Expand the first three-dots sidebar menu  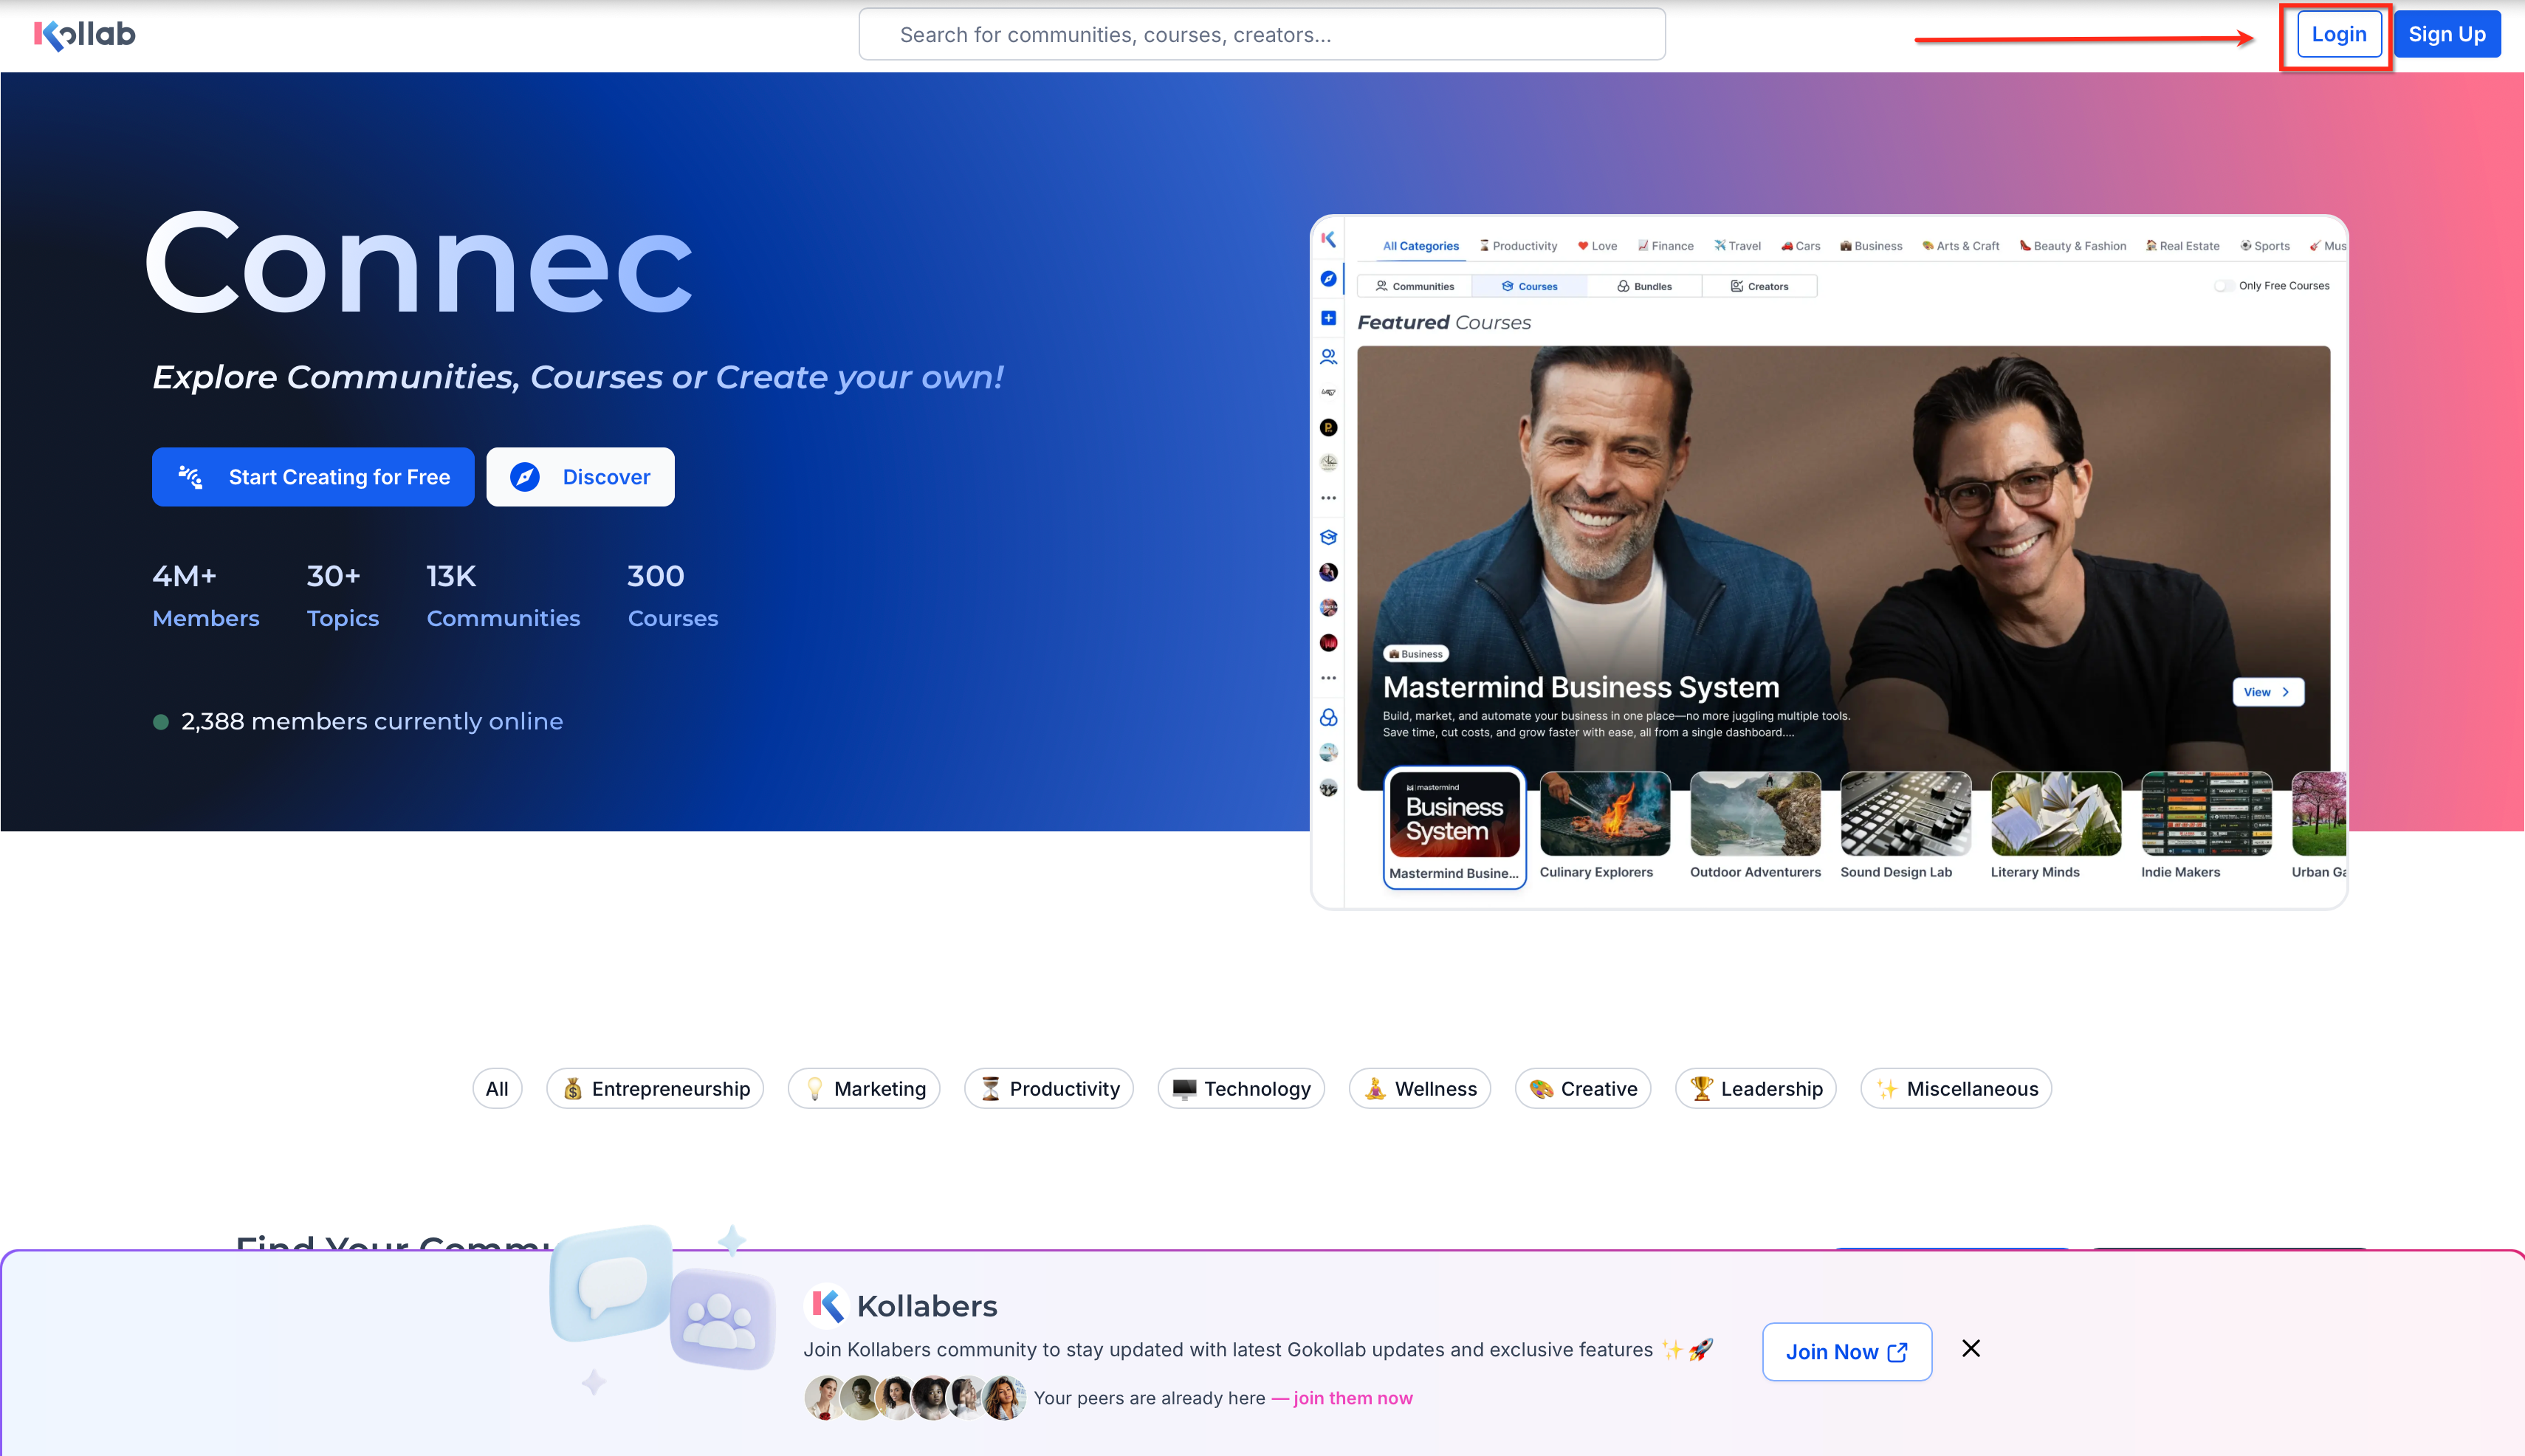[1328, 498]
